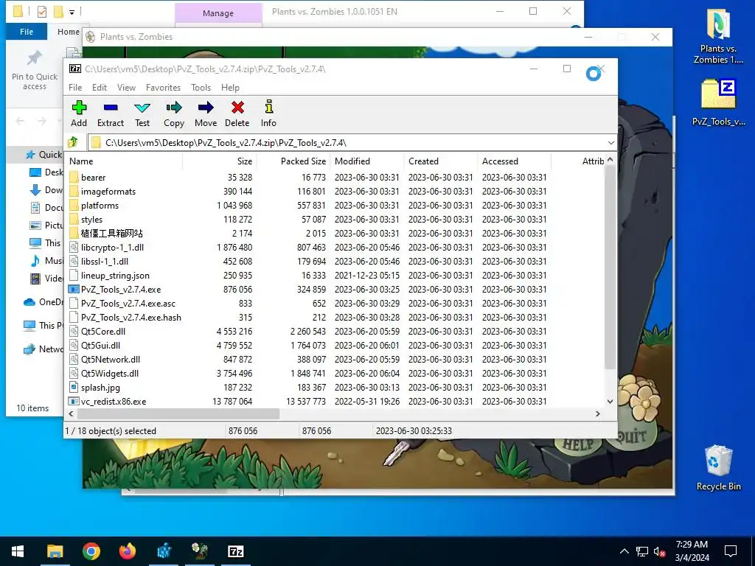Image resolution: width=755 pixels, height=566 pixels.
Task: Select the imageformats folder icon
Action: (74, 191)
